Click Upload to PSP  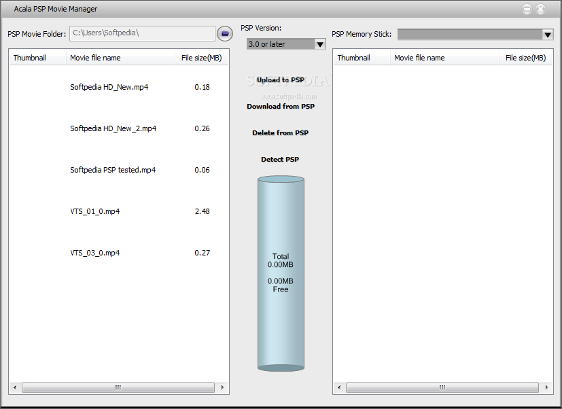[x=280, y=80]
